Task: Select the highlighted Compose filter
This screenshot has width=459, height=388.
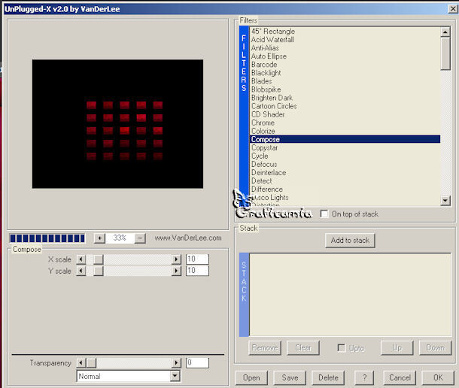Action: [x=345, y=139]
